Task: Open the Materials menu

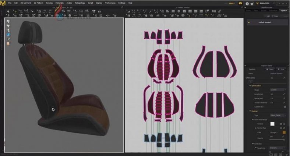Action: point(59,3)
